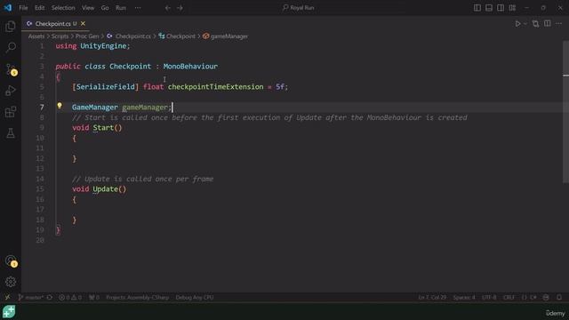
Task: Split the editor to the right
Action: 548,24
